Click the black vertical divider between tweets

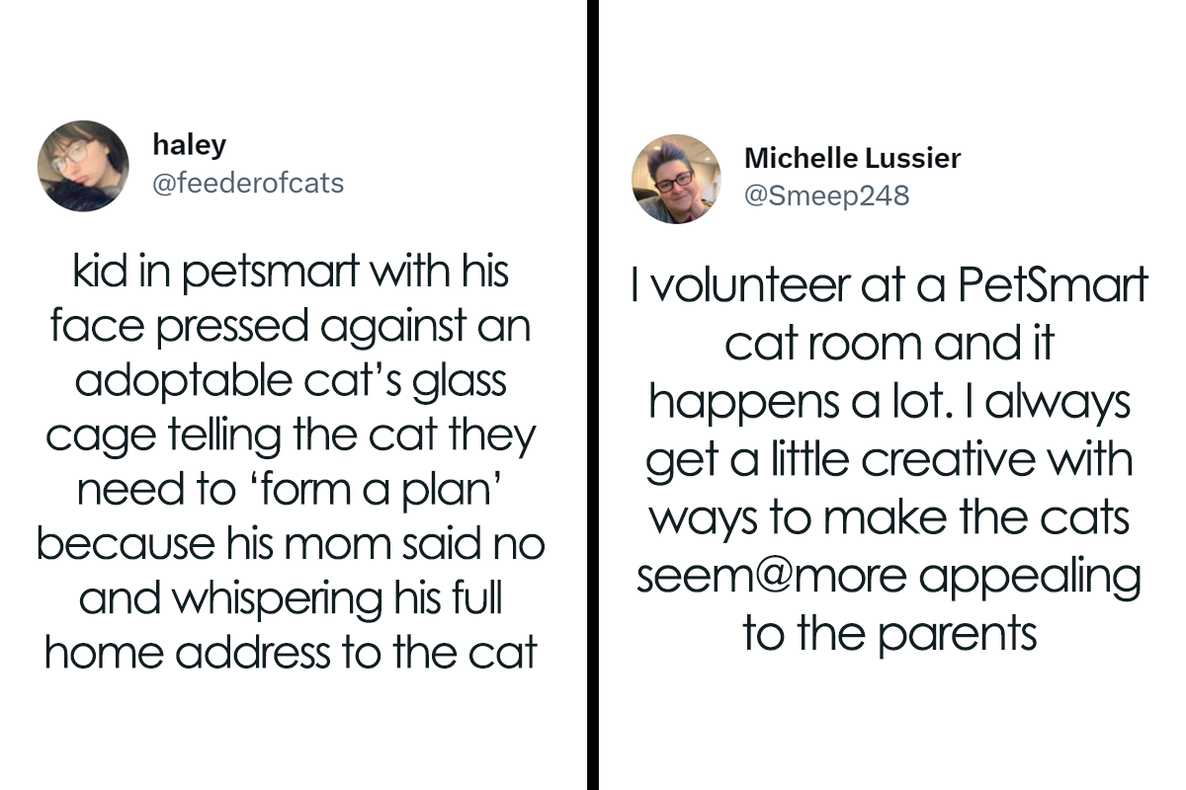point(593,395)
